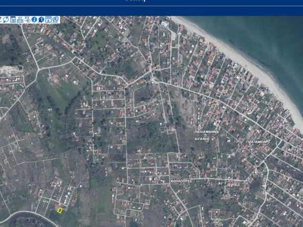The height and width of the screenshot is (227, 303).
Task: Click the refresh map arrows icon
Action: (6, 19)
